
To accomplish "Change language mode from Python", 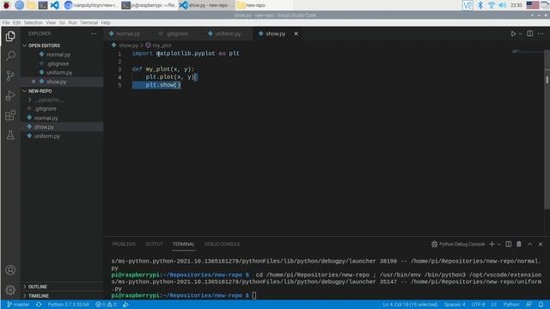I will (x=511, y=305).
